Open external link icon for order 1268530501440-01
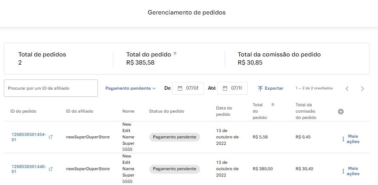This screenshot has width=378, height=185. click(51, 169)
